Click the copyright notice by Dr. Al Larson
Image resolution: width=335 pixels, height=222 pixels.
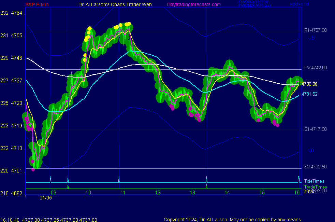pyautogui.click(x=233, y=220)
